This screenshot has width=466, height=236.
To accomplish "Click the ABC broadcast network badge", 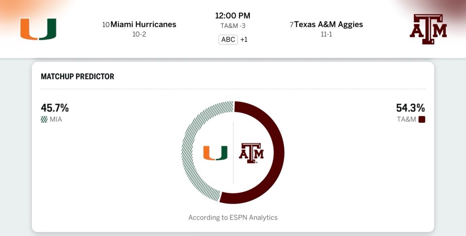I will (x=228, y=40).
